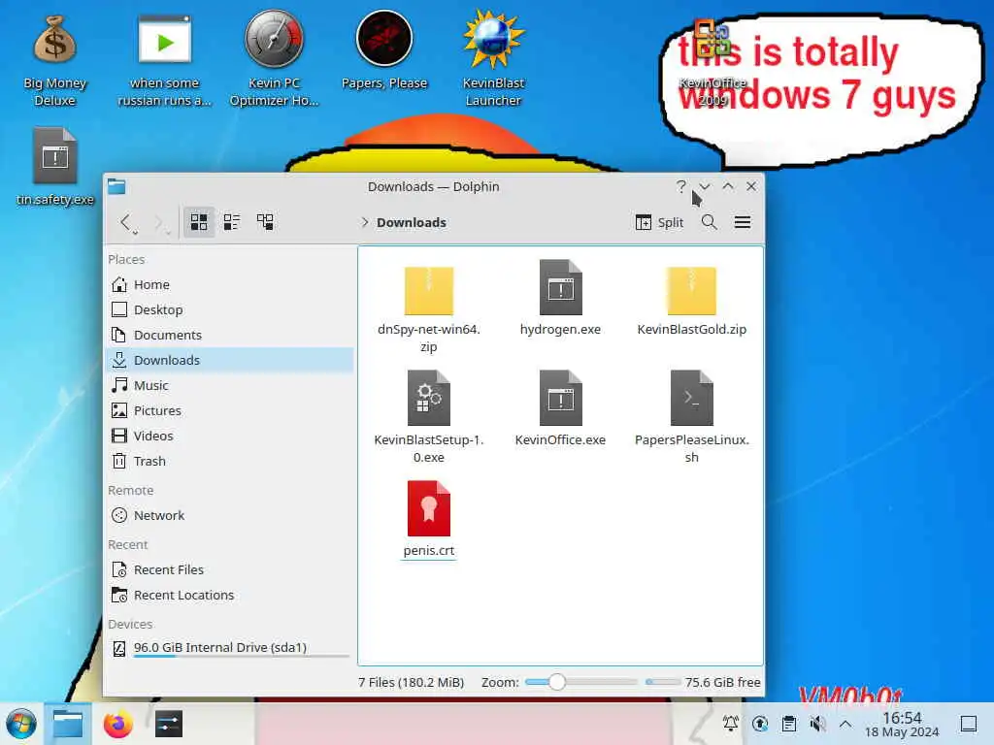Open Dolphin search with the magnifier icon
The height and width of the screenshot is (745, 994).
pos(710,222)
